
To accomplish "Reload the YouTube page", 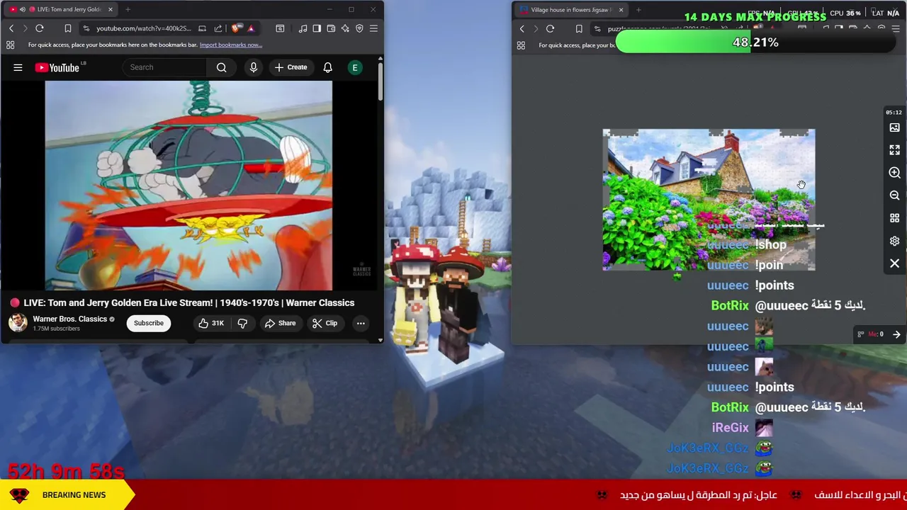I will coord(40,28).
